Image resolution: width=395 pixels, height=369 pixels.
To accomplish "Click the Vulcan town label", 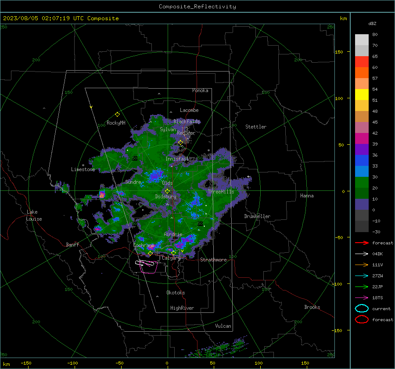I will [x=223, y=326].
